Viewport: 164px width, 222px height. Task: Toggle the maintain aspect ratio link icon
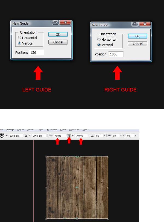tap(69, 136)
